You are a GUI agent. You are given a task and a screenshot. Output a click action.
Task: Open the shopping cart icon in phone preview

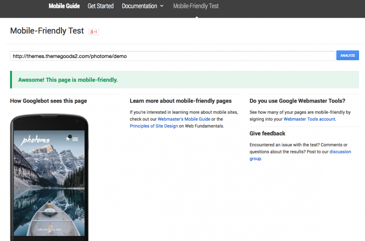[68, 139]
